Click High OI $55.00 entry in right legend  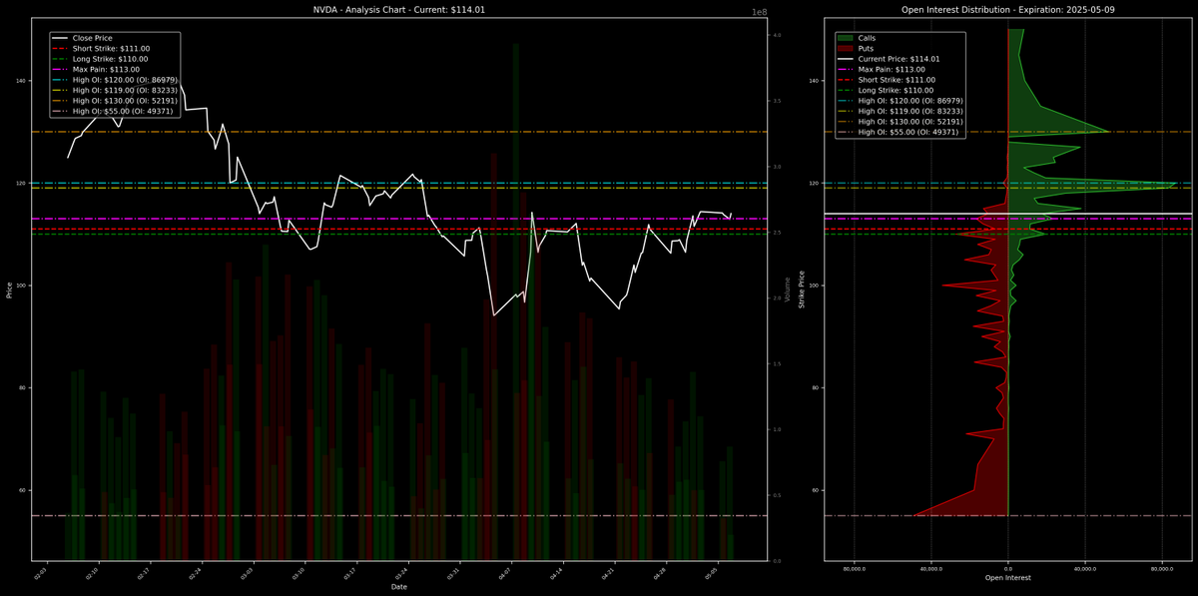pyautogui.click(x=898, y=132)
